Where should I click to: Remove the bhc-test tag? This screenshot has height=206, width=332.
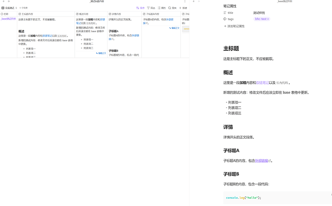click(x=268, y=19)
